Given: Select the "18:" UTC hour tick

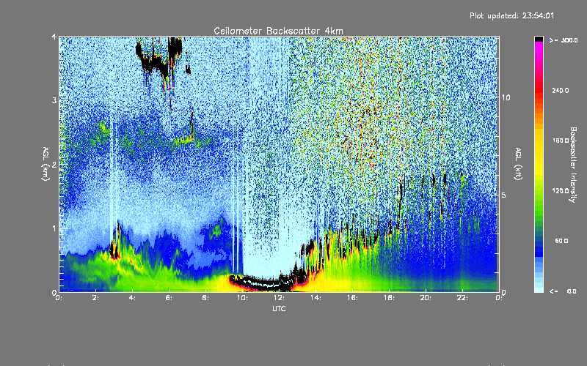Looking at the screenshot, I should click(390, 298).
